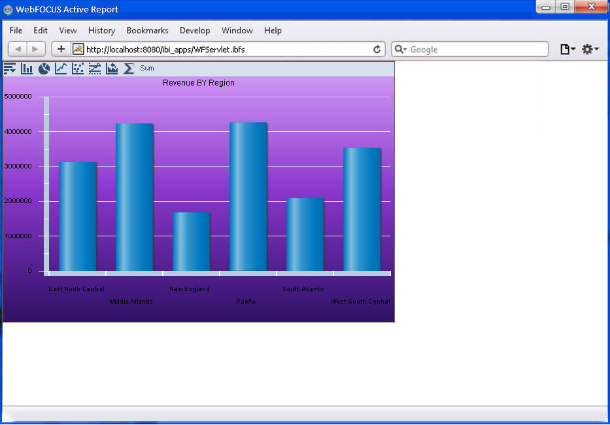This screenshot has height=425, width=610.
Task: Maximize the WebFOCUS Active Report window
Action: pyautogui.click(x=566, y=7)
